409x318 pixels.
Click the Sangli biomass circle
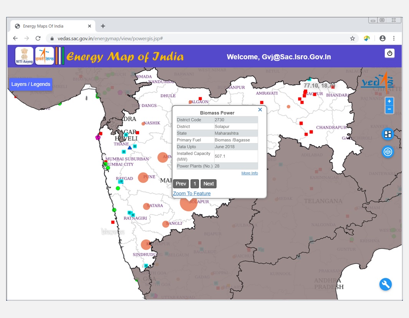(166, 224)
